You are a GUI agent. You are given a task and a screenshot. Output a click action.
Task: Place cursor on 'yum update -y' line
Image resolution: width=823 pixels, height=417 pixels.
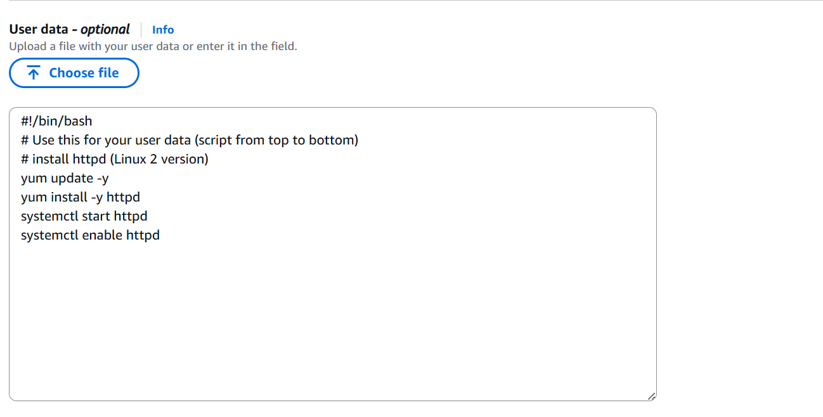[x=65, y=178]
